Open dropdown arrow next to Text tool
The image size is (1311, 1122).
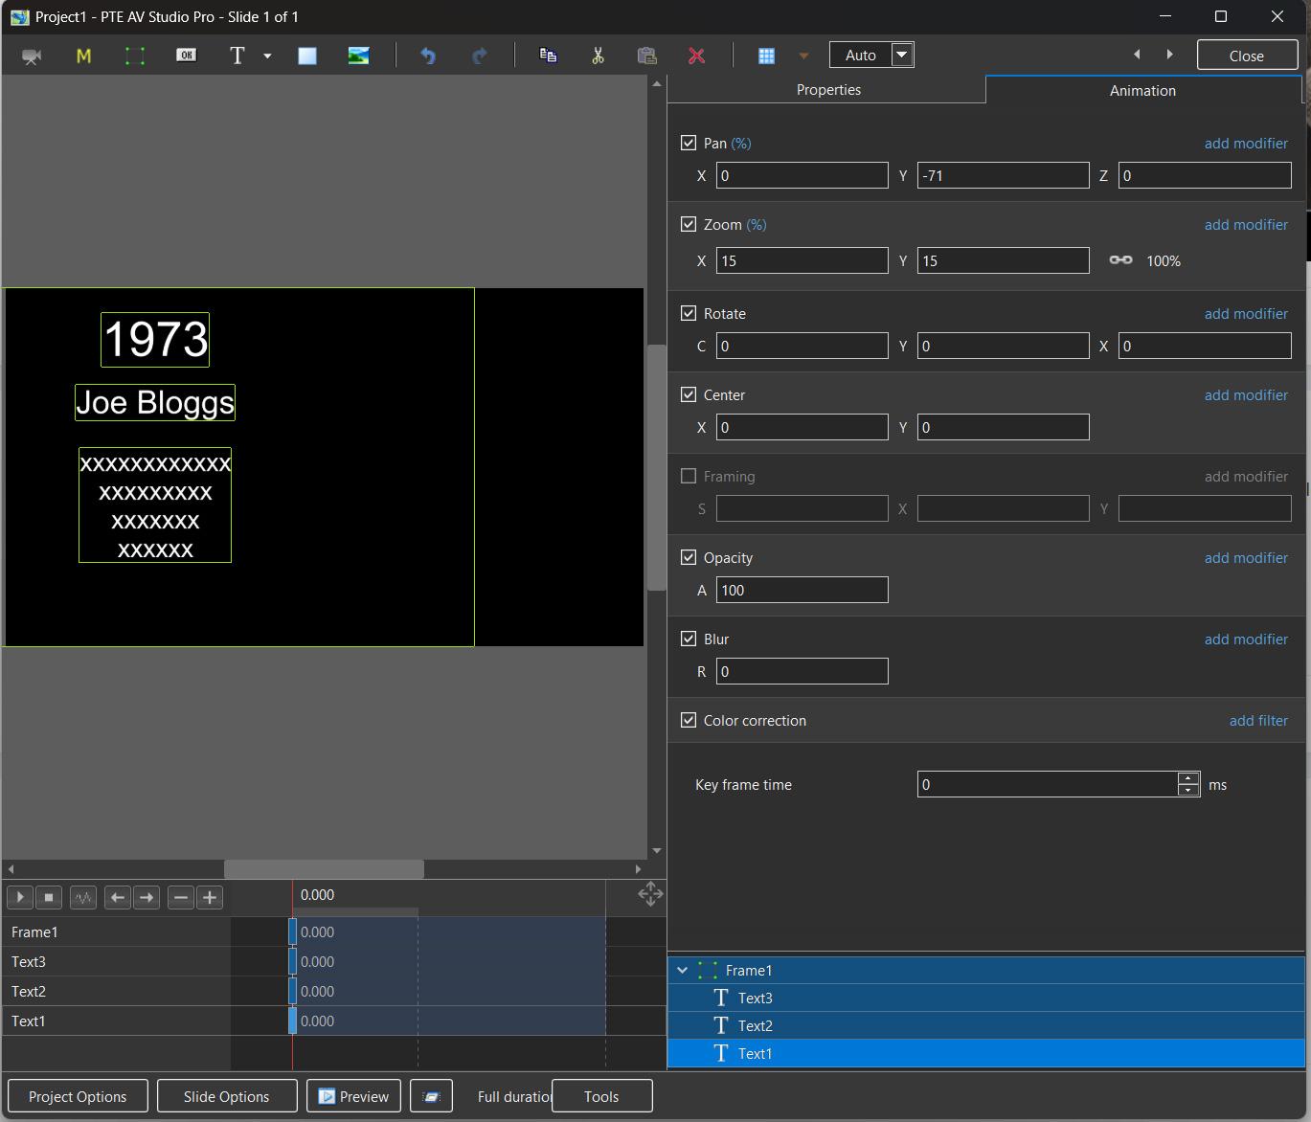coord(267,56)
